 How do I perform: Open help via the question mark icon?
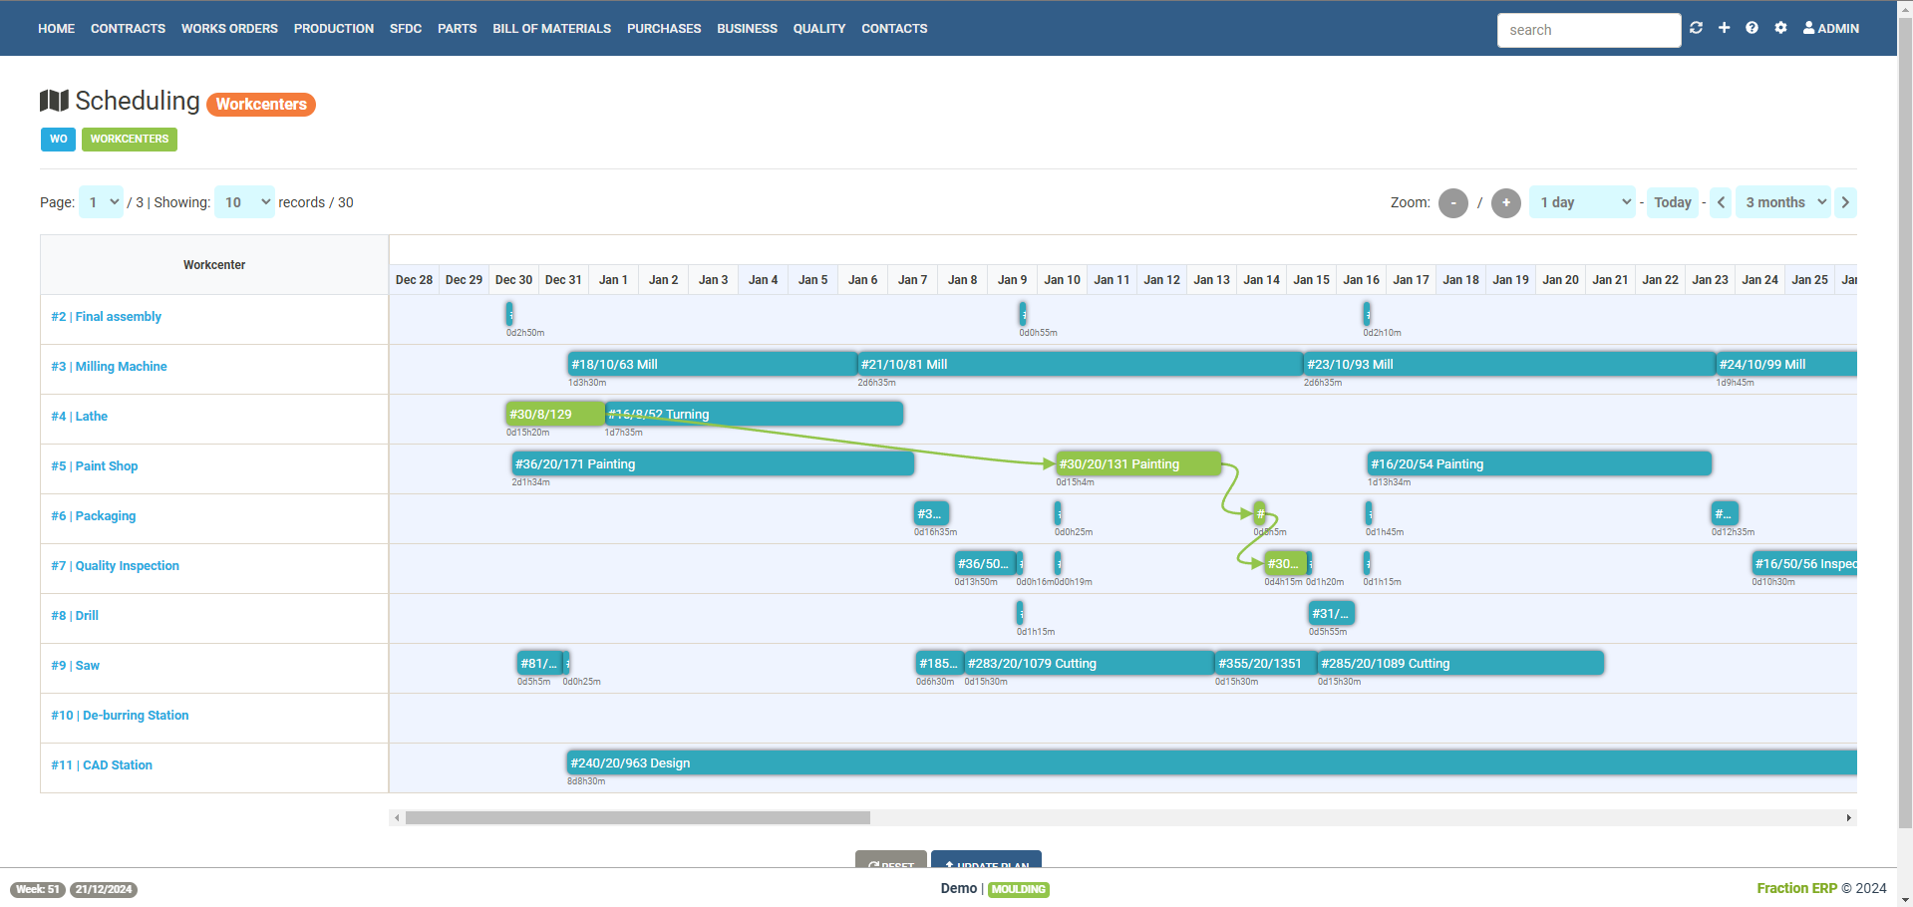point(1752,28)
